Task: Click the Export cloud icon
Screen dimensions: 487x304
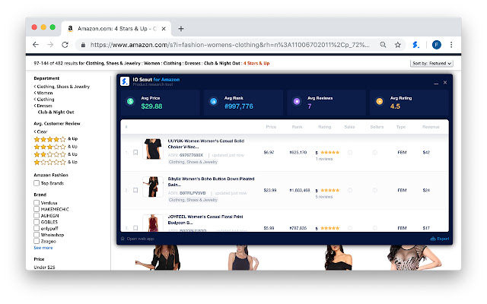Action: 433,239
